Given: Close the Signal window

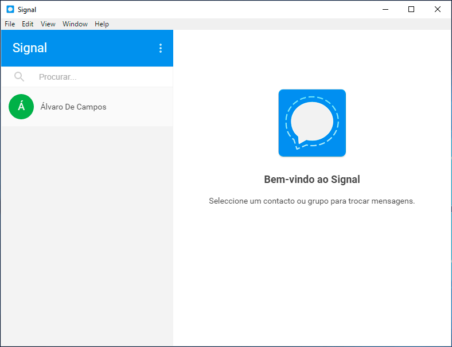Looking at the screenshot, I should click(x=438, y=9).
